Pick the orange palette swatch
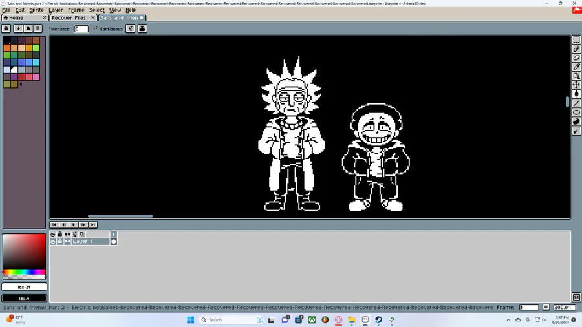The width and height of the screenshot is (582, 327). (x=6, y=47)
